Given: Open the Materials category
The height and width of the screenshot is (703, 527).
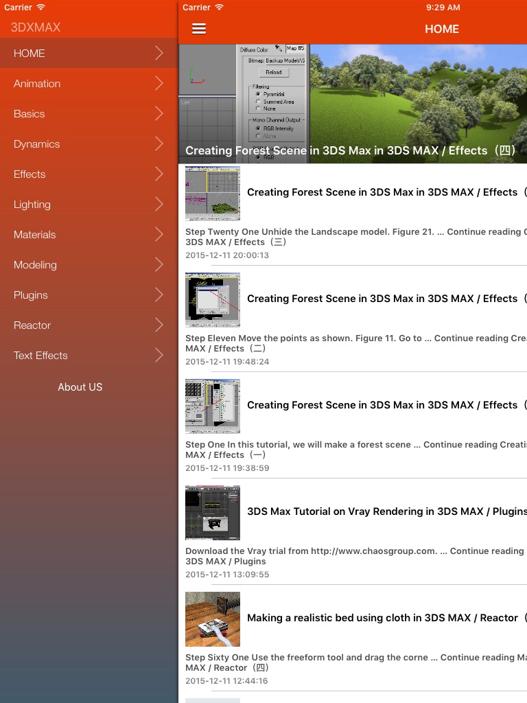Looking at the screenshot, I should click(x=35, y=235).
